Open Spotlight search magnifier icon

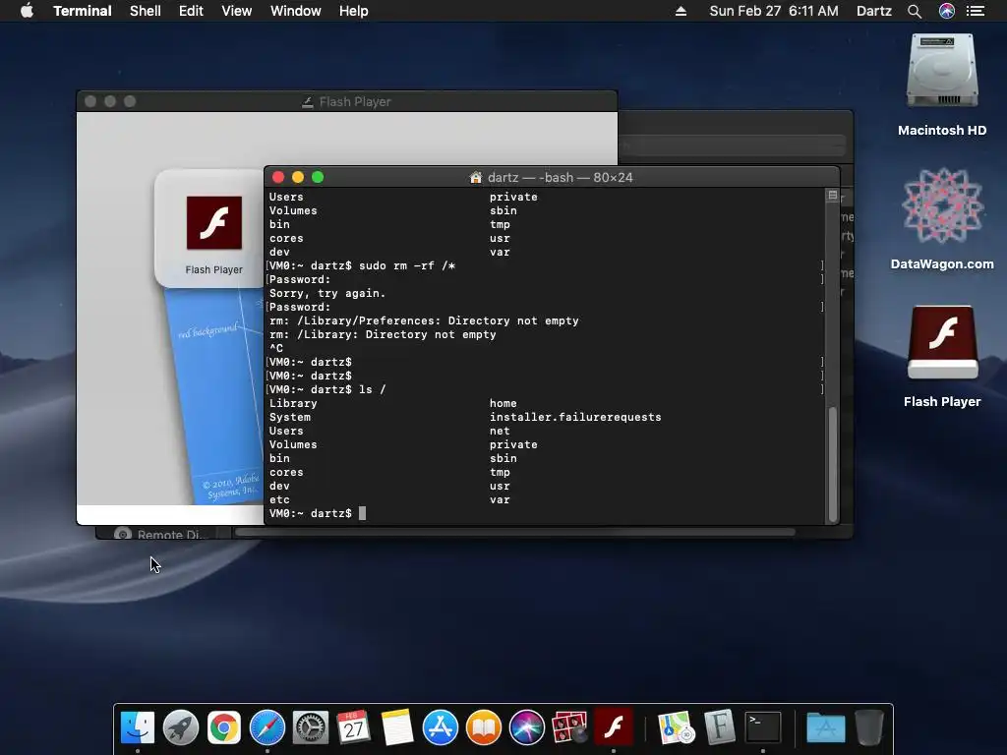pos(915,11)
